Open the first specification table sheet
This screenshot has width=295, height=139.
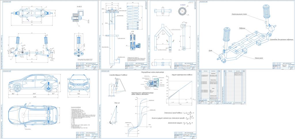[209, 87]
